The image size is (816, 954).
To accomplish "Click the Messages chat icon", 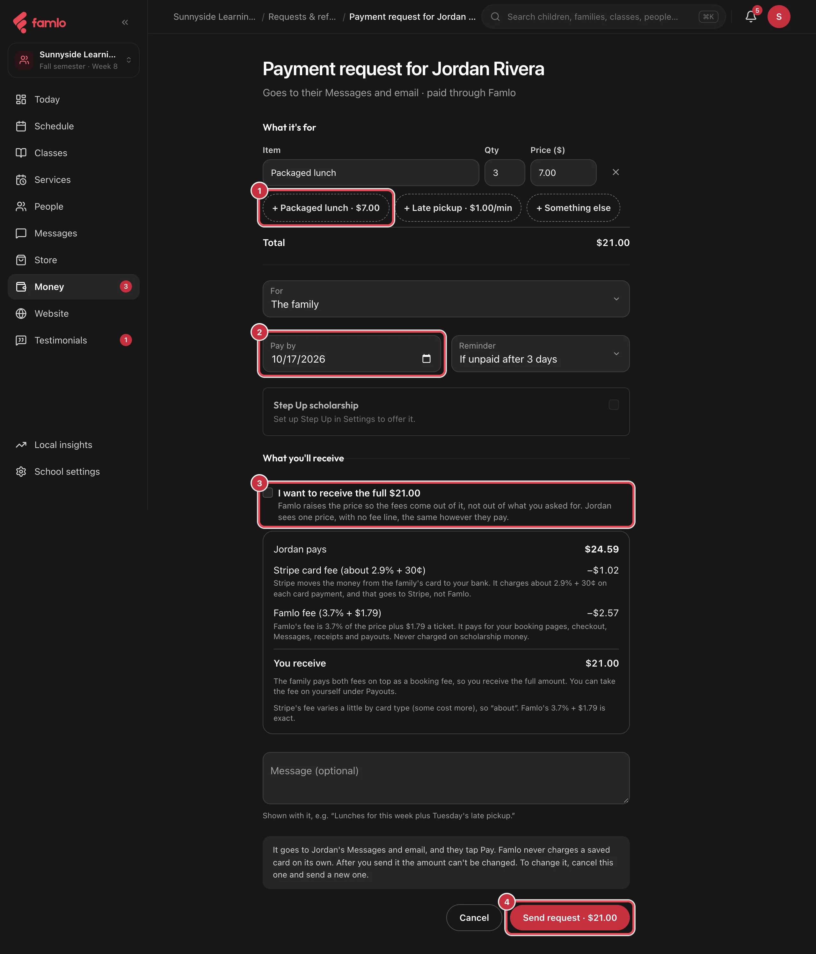I will click(x=21, y=233).
